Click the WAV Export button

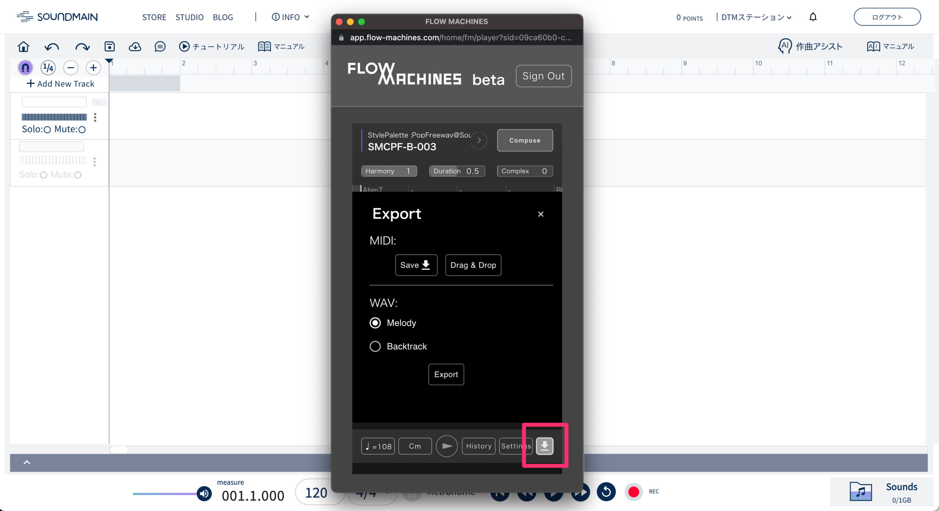[x=446, y=374]
